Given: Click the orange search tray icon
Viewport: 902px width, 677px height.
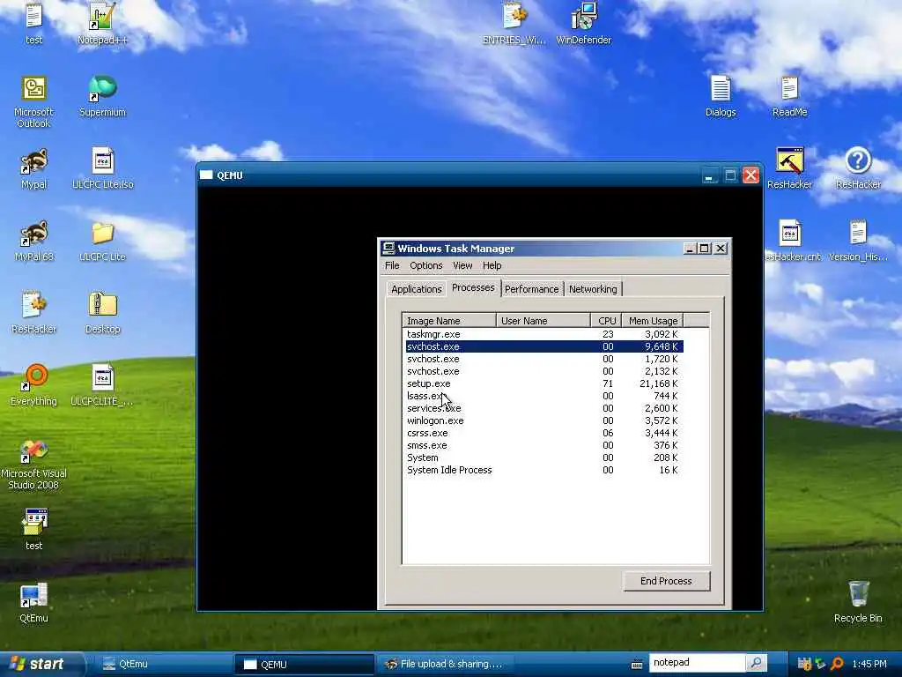Looking at the screenshot, I should 837,664.
